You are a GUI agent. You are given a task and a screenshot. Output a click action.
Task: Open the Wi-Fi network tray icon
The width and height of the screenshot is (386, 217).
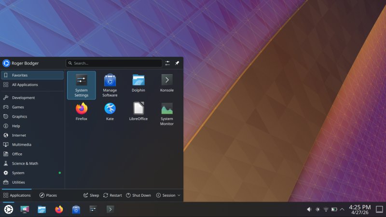pyautogui.click(x=326, y=209)
